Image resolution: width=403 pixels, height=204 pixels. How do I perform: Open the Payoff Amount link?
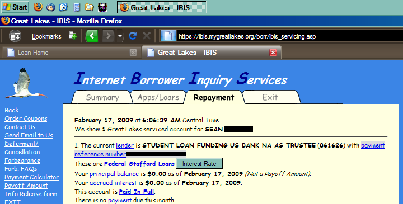pos(26,186)
